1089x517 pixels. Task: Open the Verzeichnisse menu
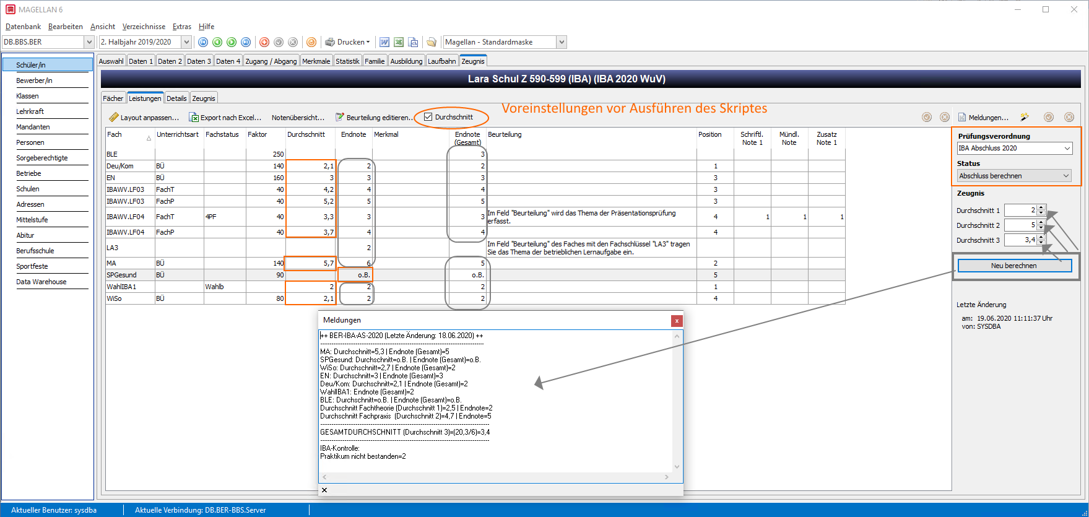tap(144, 27)
